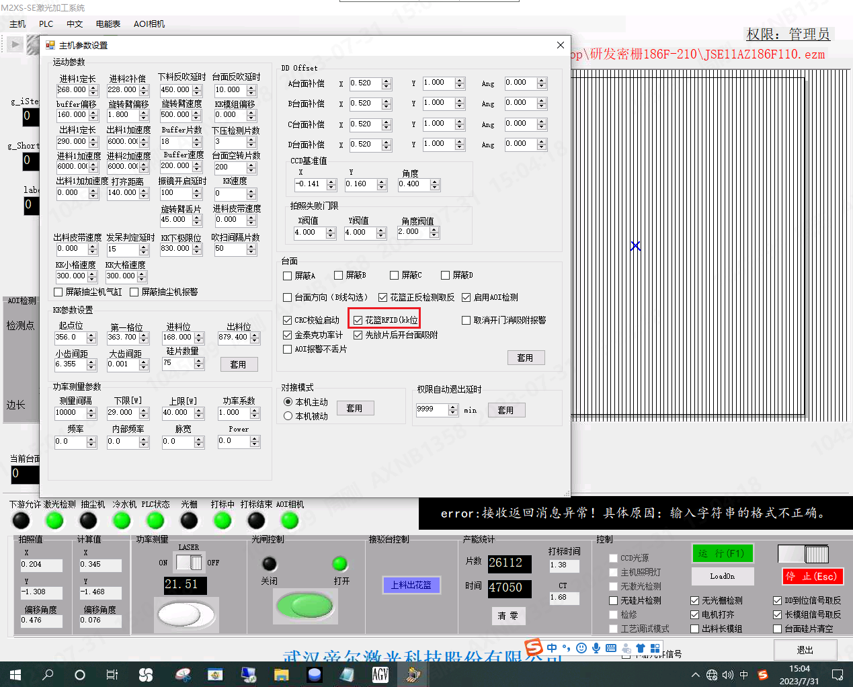
Task: Click the 上料出花篮 button
Action: click(411, 585)
